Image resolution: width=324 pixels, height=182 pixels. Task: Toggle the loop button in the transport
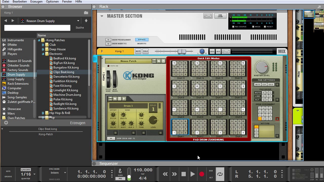(x=220, y=174)
